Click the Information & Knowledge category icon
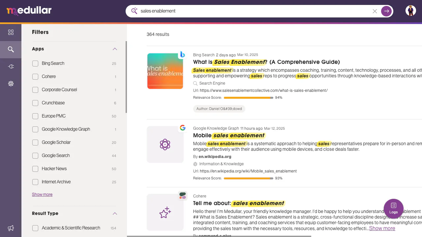422x237 pixels. (195, 164)
